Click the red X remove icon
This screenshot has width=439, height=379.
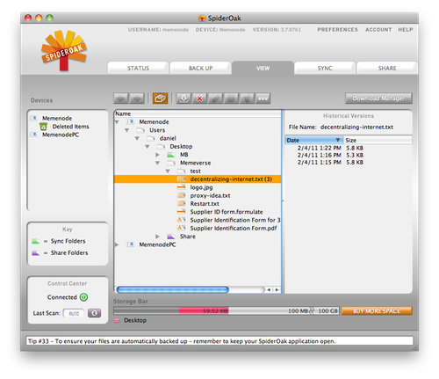click(x=199, y=98)
